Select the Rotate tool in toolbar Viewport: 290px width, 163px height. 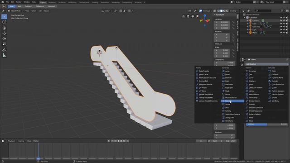pyautogui.click(x=4, y=38)
